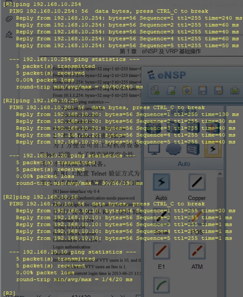This screenshot has height=297, width=243.
Task: Click the '<R2>telnet 10.1.1.254' document line
Action: (73, 221)
